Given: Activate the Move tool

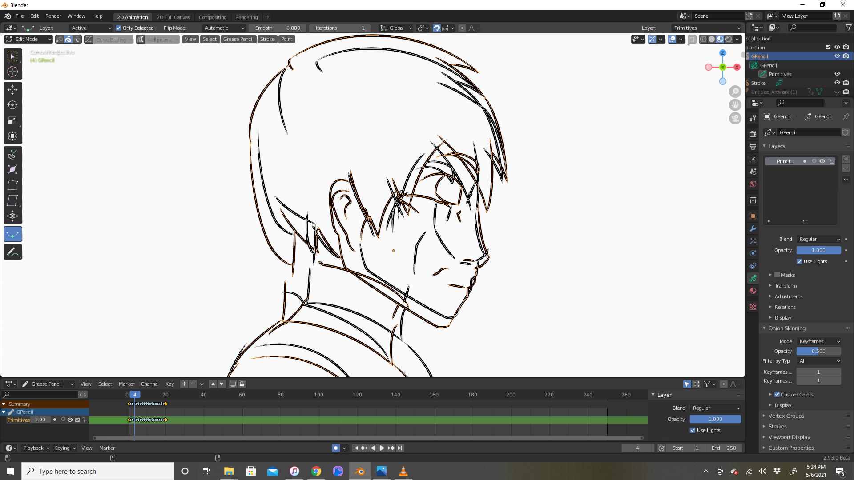Looking at the screenshot, I should pyautogui.click(x=12, y=90).
